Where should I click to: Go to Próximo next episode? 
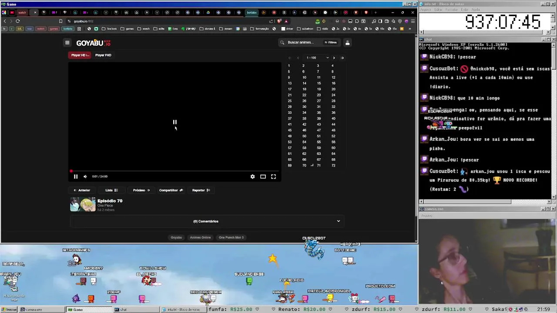pyautogui.click(x=141, y=190)
